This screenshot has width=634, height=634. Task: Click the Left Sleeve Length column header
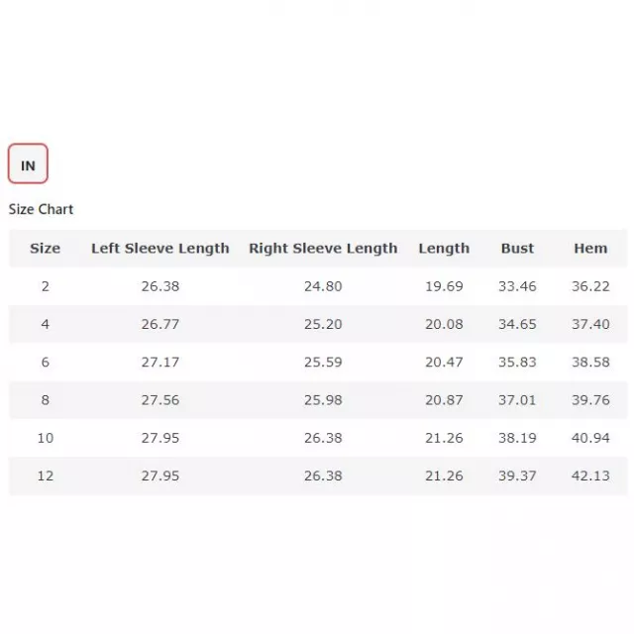160,249
